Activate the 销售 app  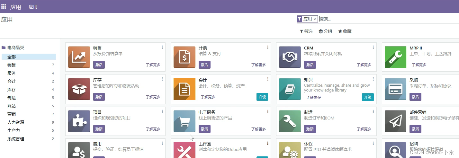point(99,65)
